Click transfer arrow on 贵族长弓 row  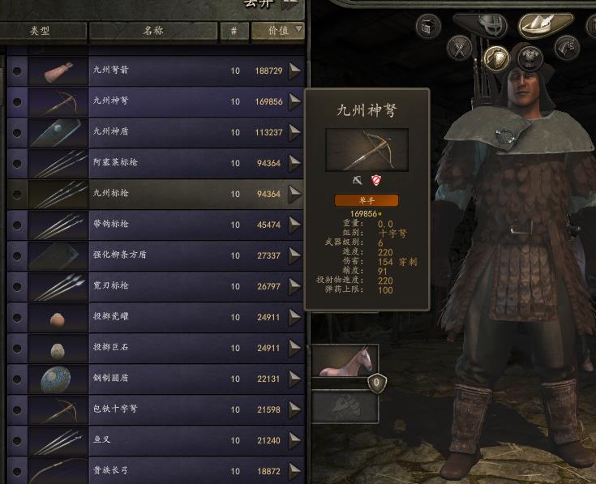click(x=294, y=471)
